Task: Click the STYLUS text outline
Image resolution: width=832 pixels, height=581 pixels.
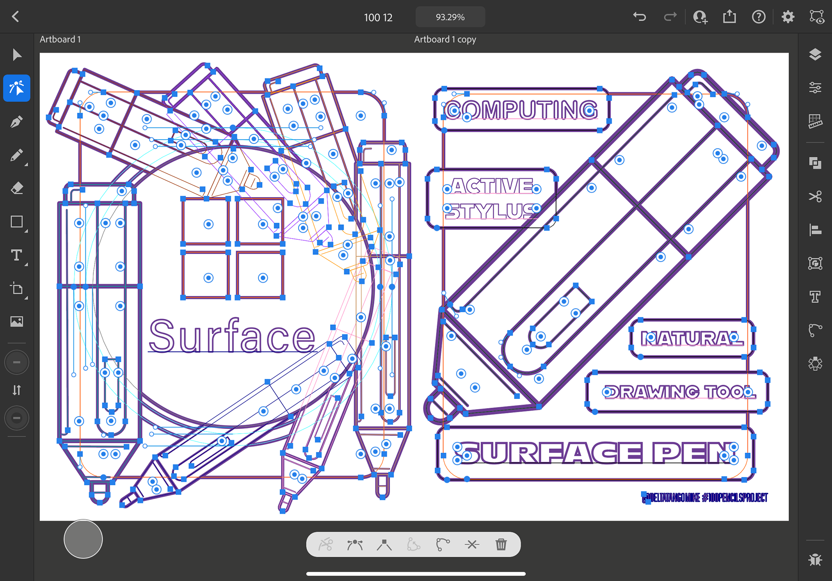Action: pyautogui.click(x=491, y=211)
